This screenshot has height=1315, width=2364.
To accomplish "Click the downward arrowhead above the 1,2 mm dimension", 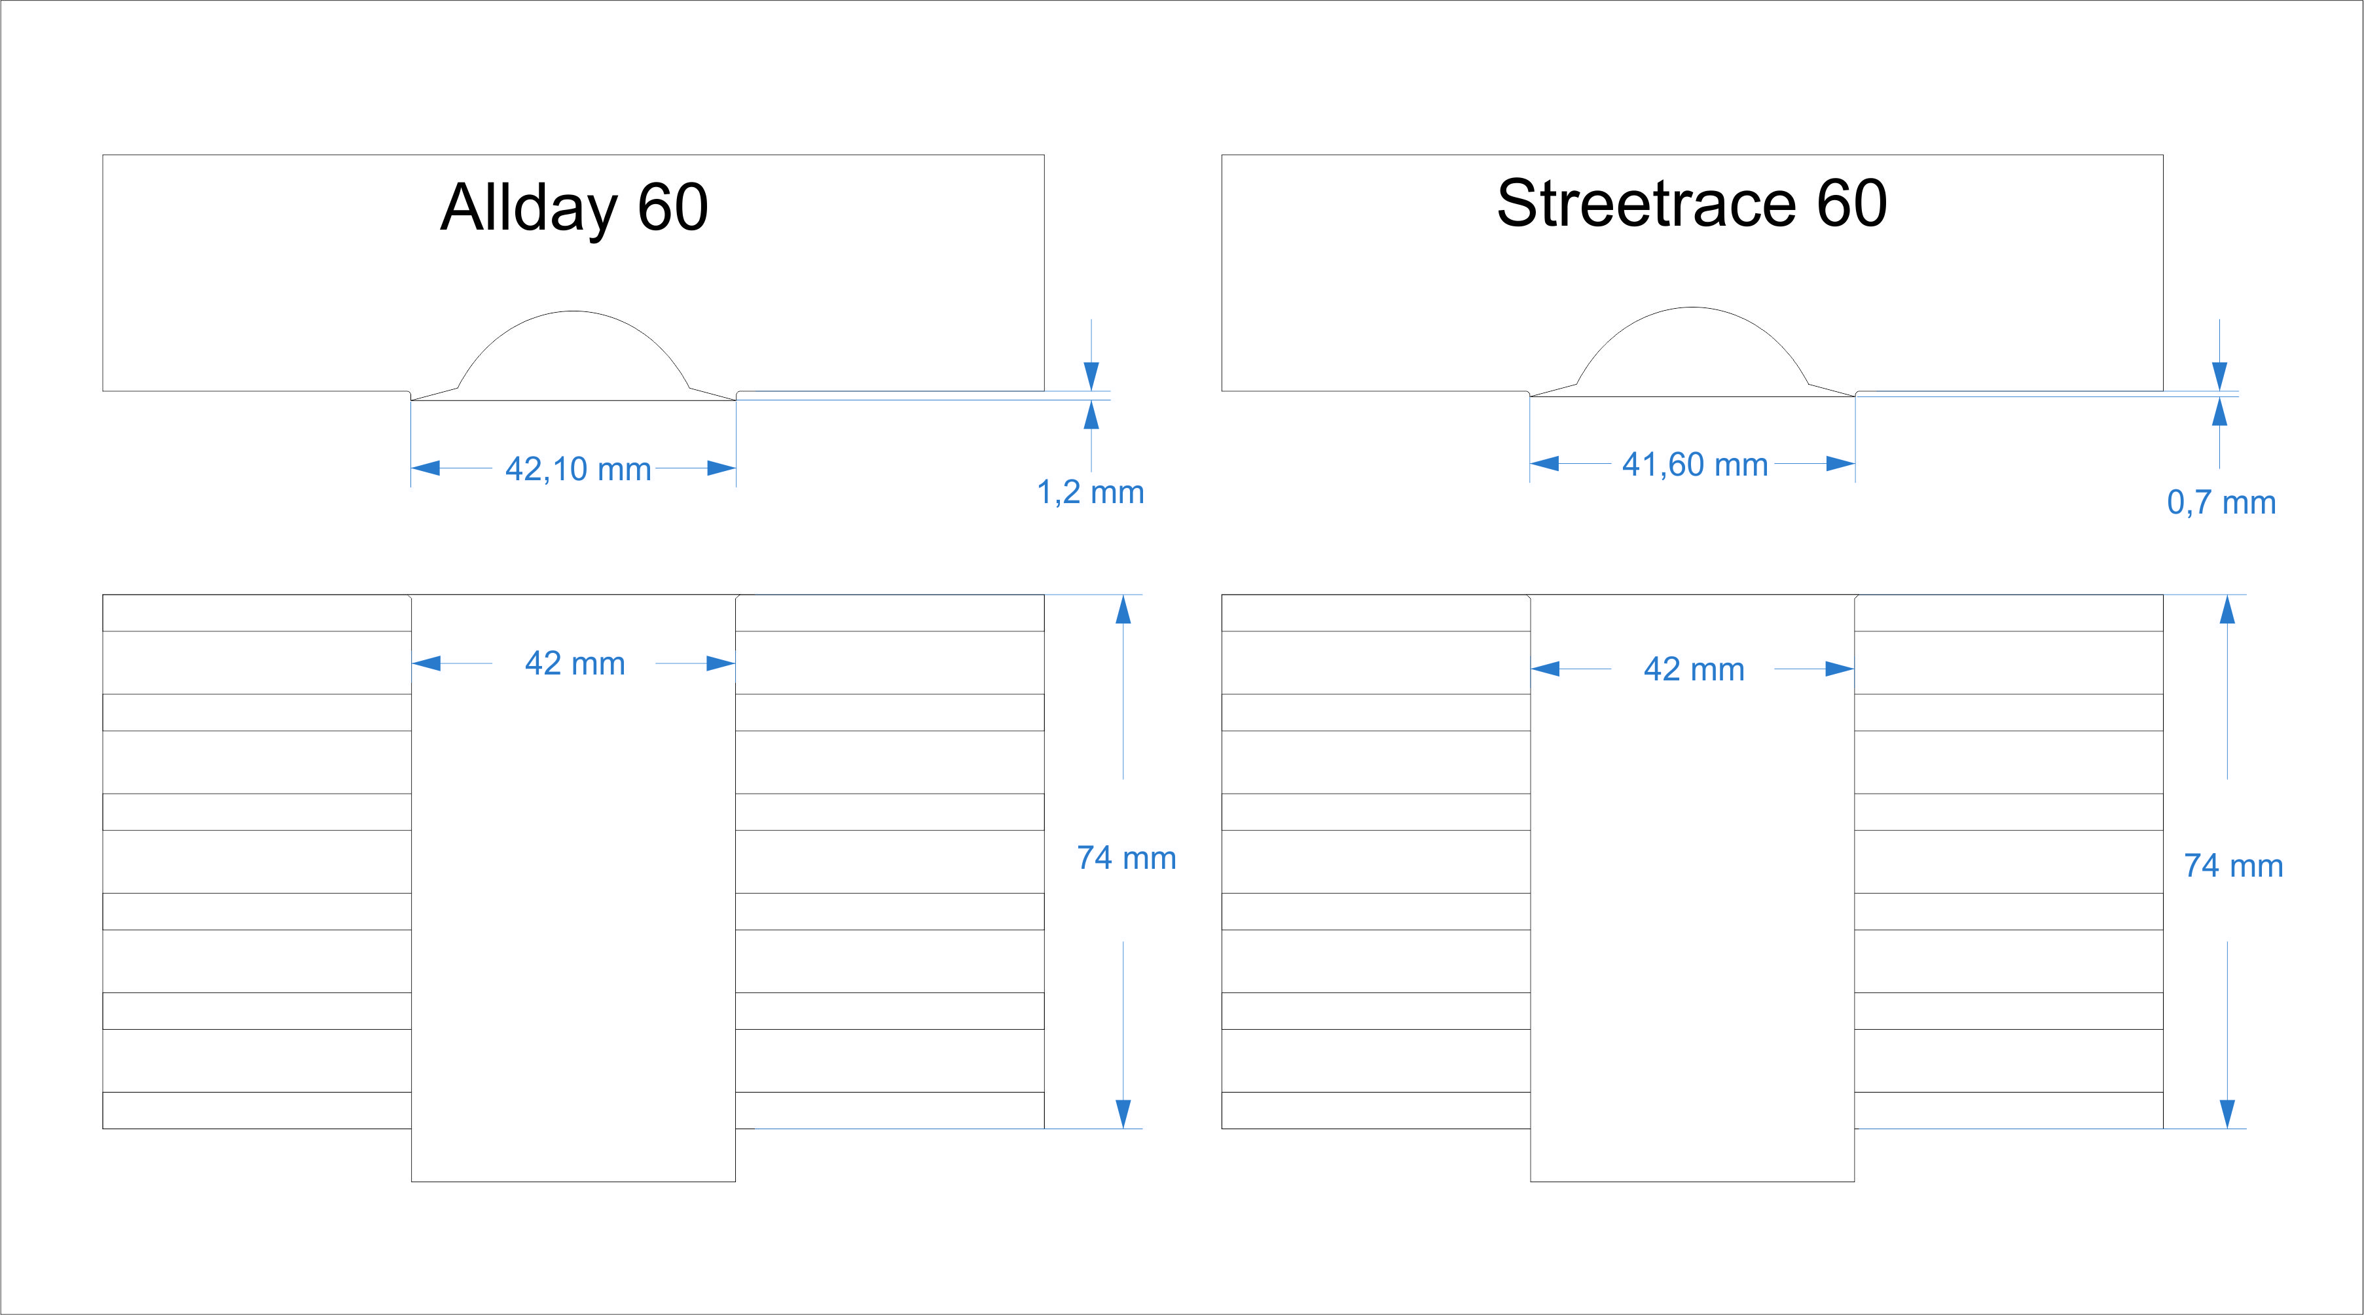I will 1091,376.
